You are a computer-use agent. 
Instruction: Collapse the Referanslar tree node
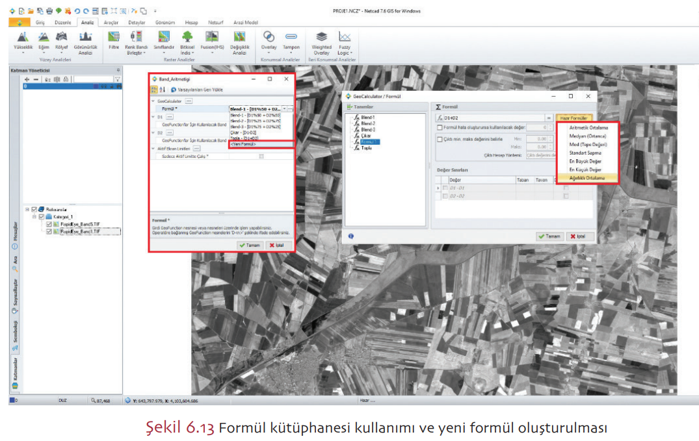[27, 209]
